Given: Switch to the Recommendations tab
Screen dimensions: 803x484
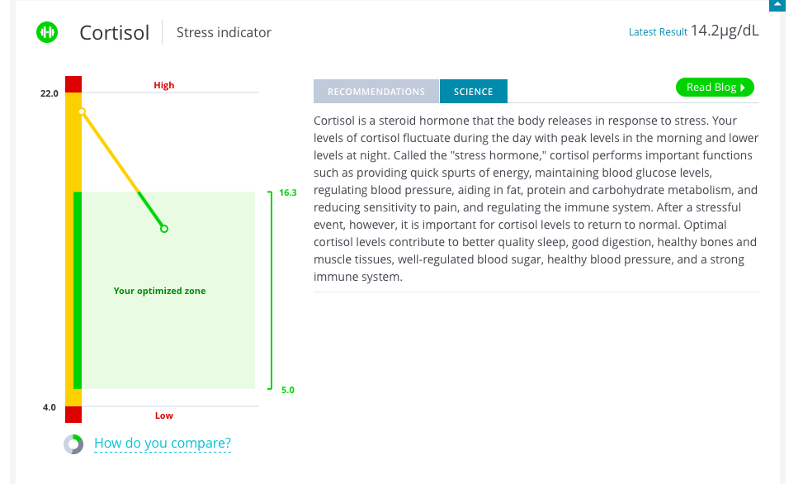Looking at the screenshot, I should (376, 92).
